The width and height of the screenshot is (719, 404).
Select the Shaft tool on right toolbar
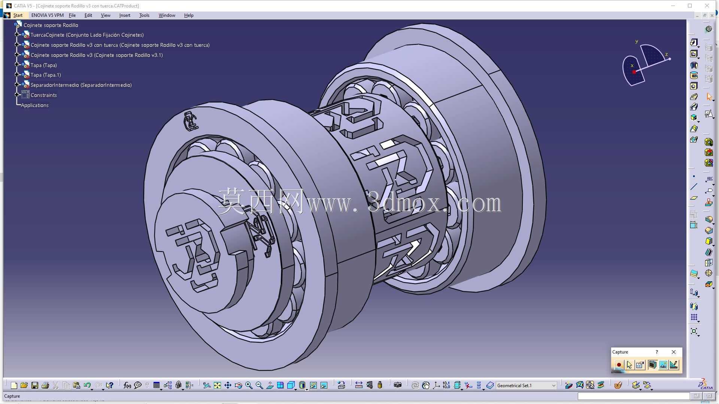[694, 65]
